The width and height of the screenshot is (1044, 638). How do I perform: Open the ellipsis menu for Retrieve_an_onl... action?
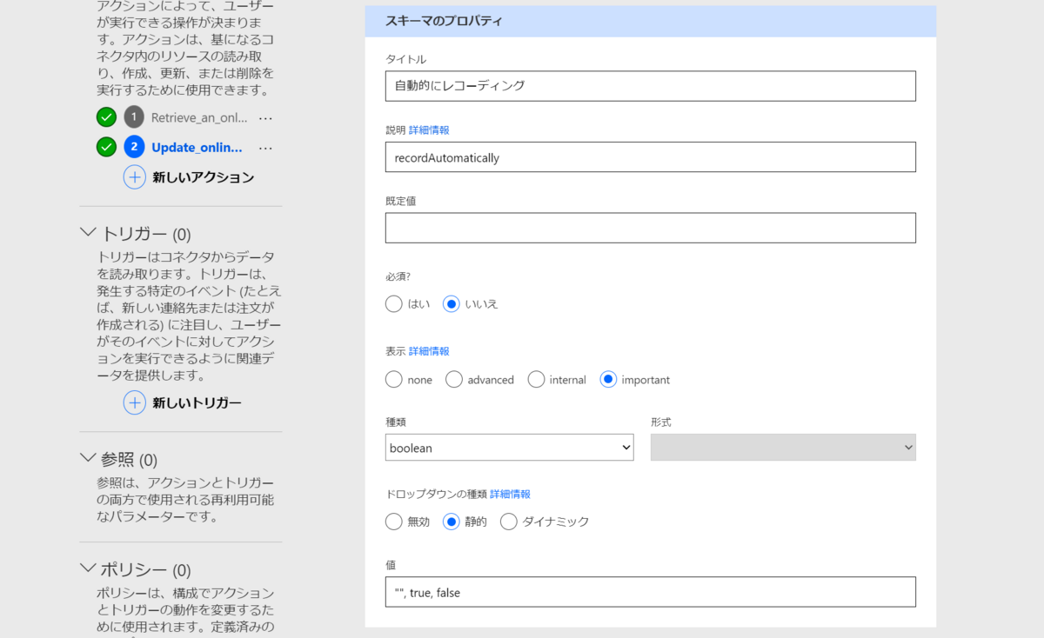tap(266, 117)
